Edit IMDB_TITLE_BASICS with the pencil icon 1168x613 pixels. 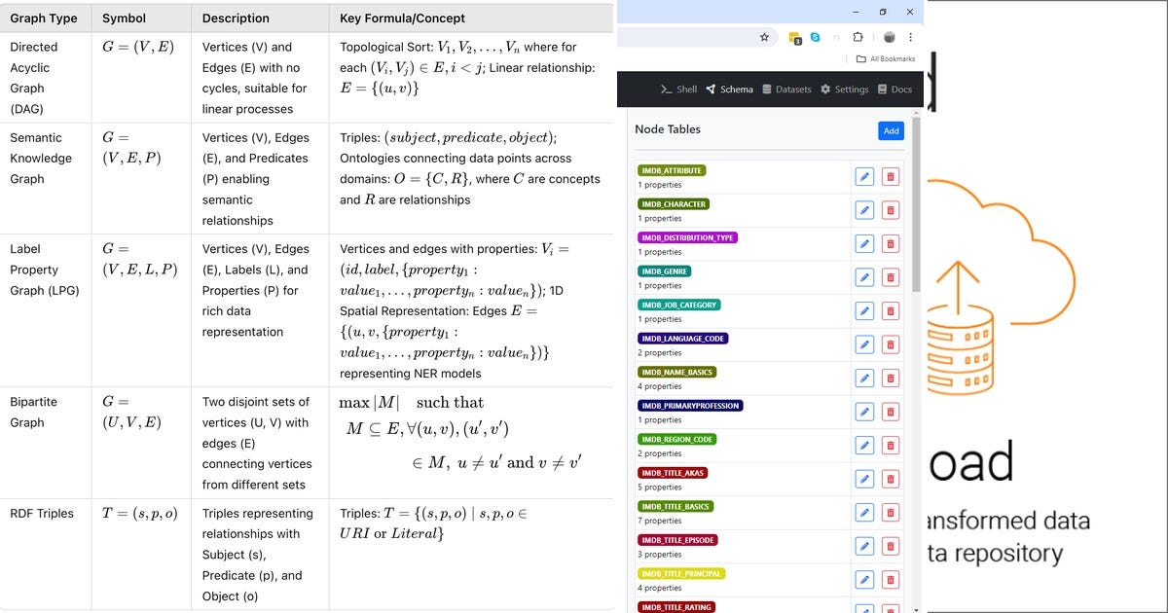864,512
